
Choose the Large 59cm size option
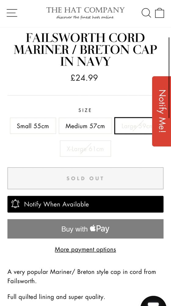(x=133, y=126)
